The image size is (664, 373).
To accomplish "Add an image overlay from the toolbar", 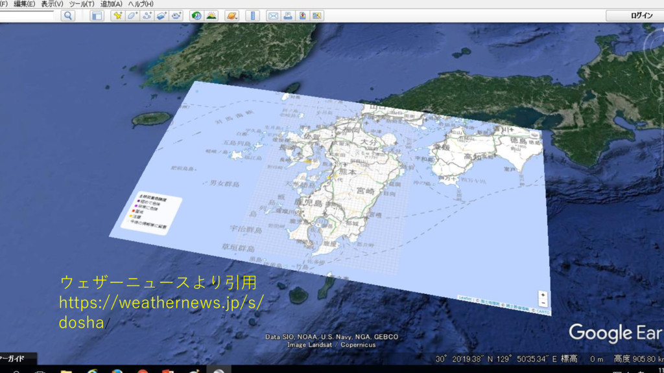I will tap(161, 16).
